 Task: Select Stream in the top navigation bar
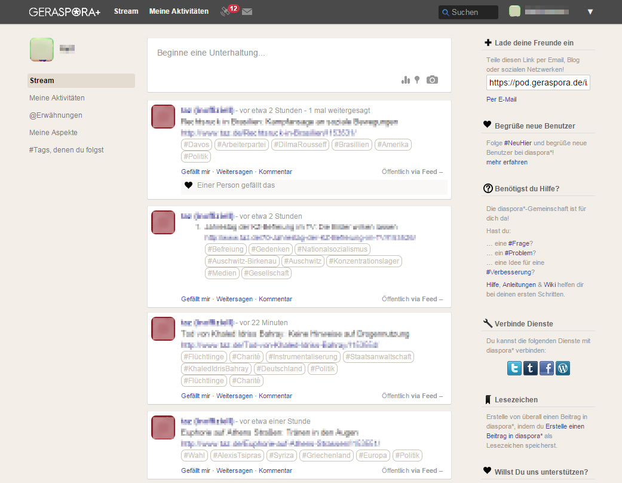(x=126, y=11)
